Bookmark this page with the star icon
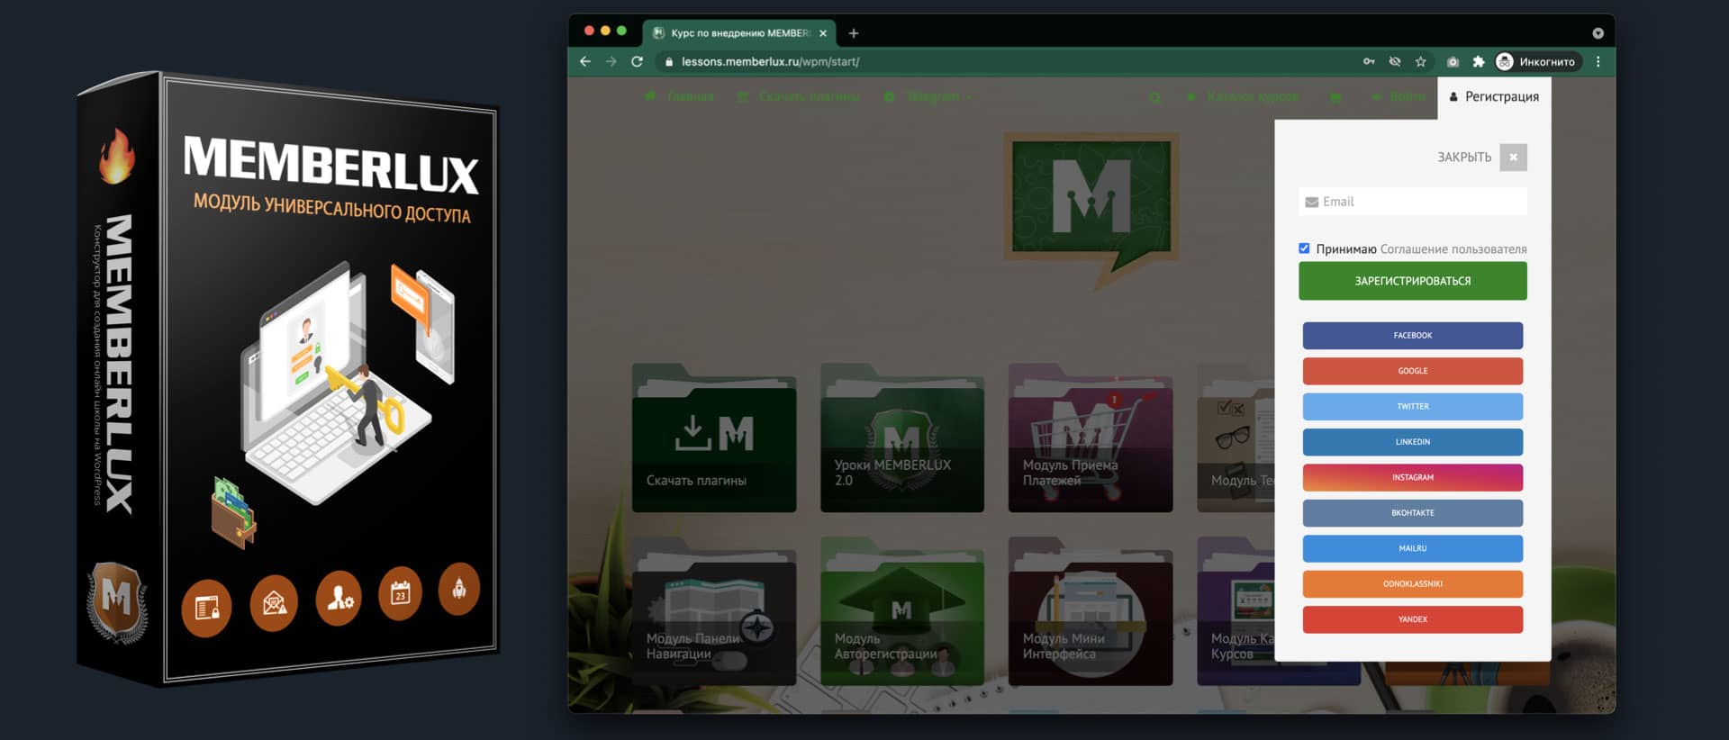The image size is (1729, 740). pos(1421,61)
